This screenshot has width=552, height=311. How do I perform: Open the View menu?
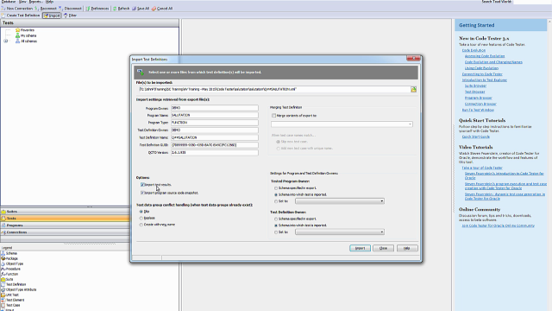click(22, 2)
